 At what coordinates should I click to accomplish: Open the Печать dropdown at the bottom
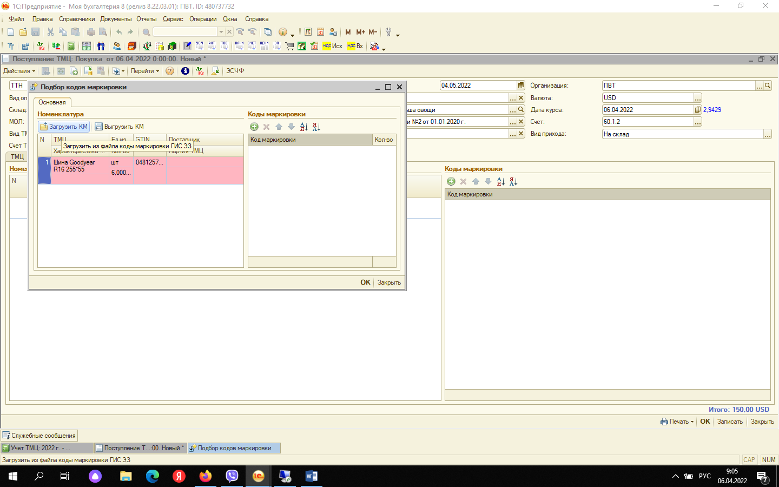677,422
